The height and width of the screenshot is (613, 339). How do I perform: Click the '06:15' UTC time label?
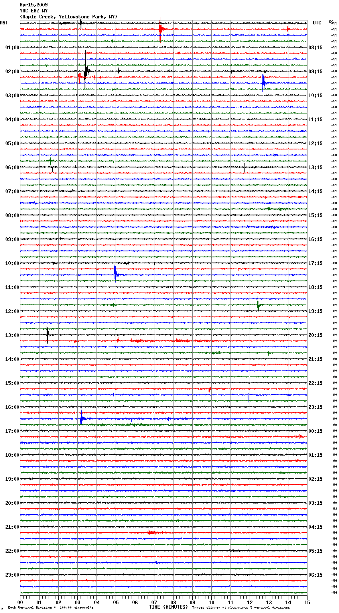pos(315,575)
